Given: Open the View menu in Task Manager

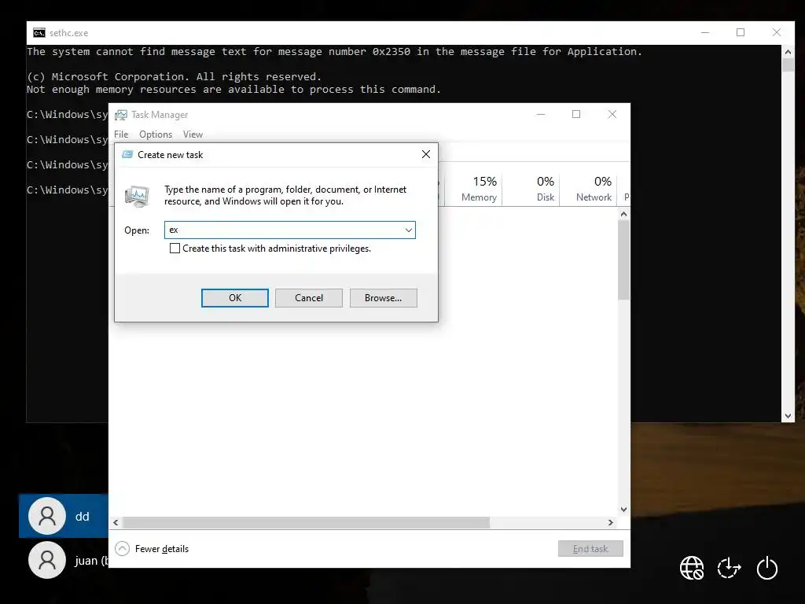Looking at the screenshot, I should 193,134.
